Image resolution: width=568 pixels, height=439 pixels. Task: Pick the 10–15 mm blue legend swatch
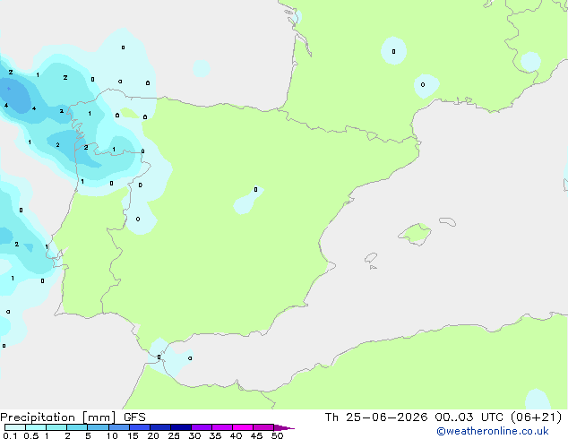(x=118, y=427)
